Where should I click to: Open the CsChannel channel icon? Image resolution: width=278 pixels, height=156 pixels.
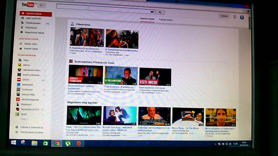[x=18, y=90]
